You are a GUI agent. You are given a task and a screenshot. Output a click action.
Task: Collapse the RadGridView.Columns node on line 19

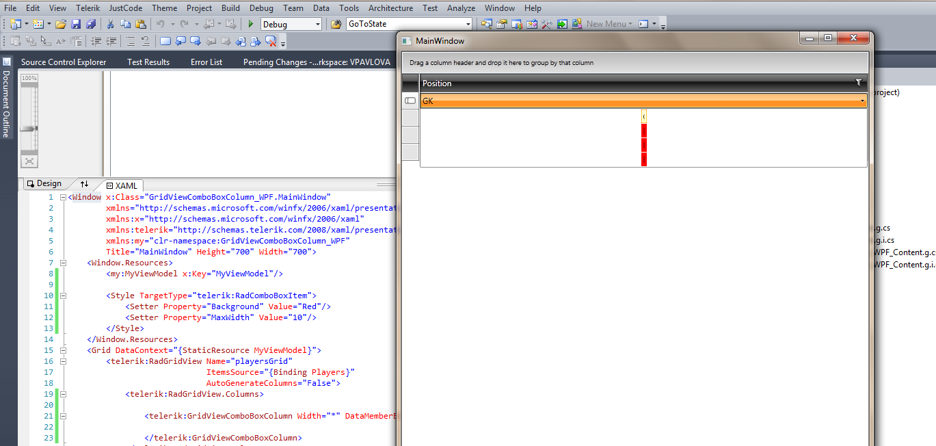point(64,395)
